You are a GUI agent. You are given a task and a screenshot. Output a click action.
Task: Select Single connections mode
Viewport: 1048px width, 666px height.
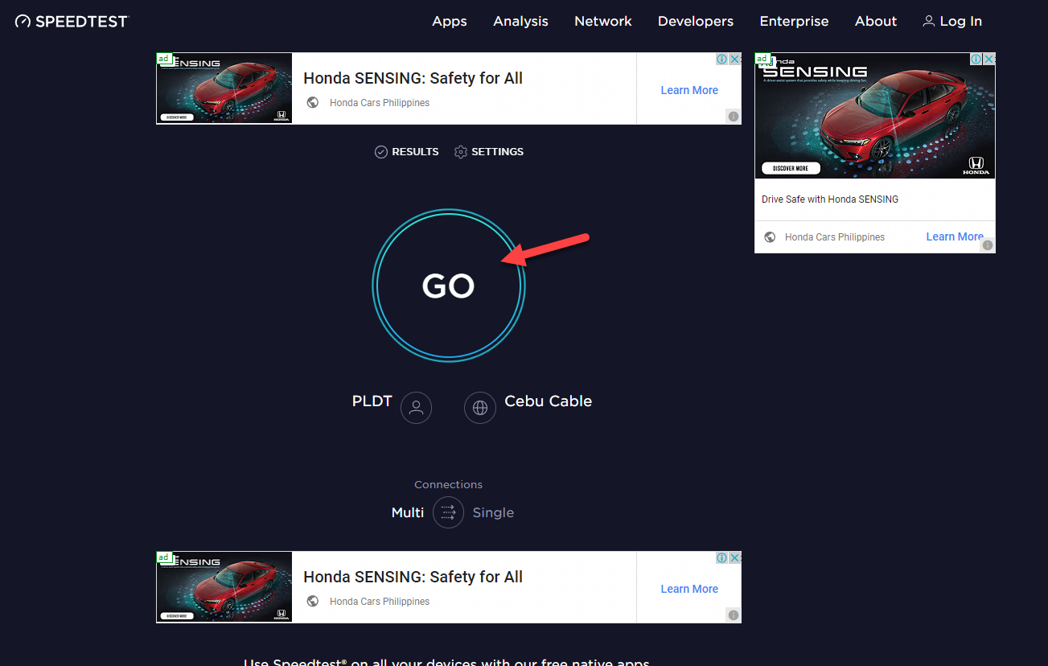[493, 512]
